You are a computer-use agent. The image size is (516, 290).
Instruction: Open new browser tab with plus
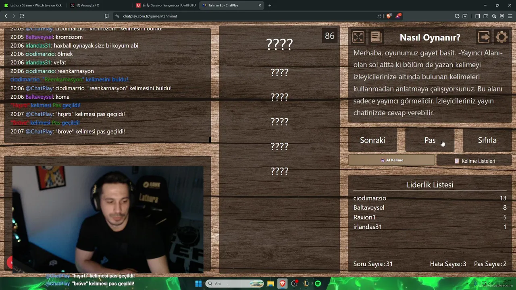tap(270, 5)
